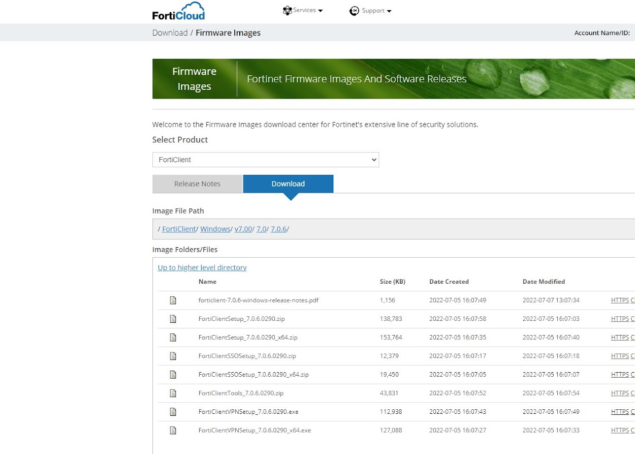
Task: Download FortiClientSetup_7.0.6.0290.zip via HTTPS
Action: coord(620,319)
